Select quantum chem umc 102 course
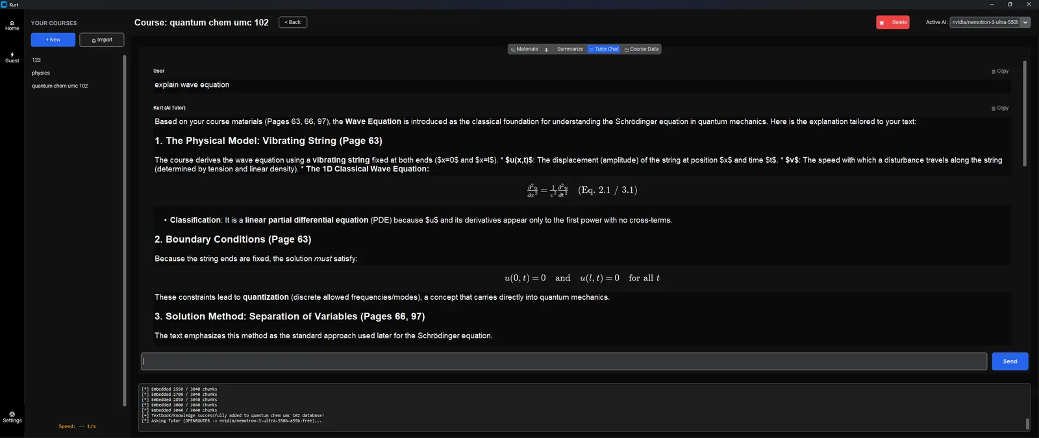This screenshot has height=438, width=1039. (60, 86)
